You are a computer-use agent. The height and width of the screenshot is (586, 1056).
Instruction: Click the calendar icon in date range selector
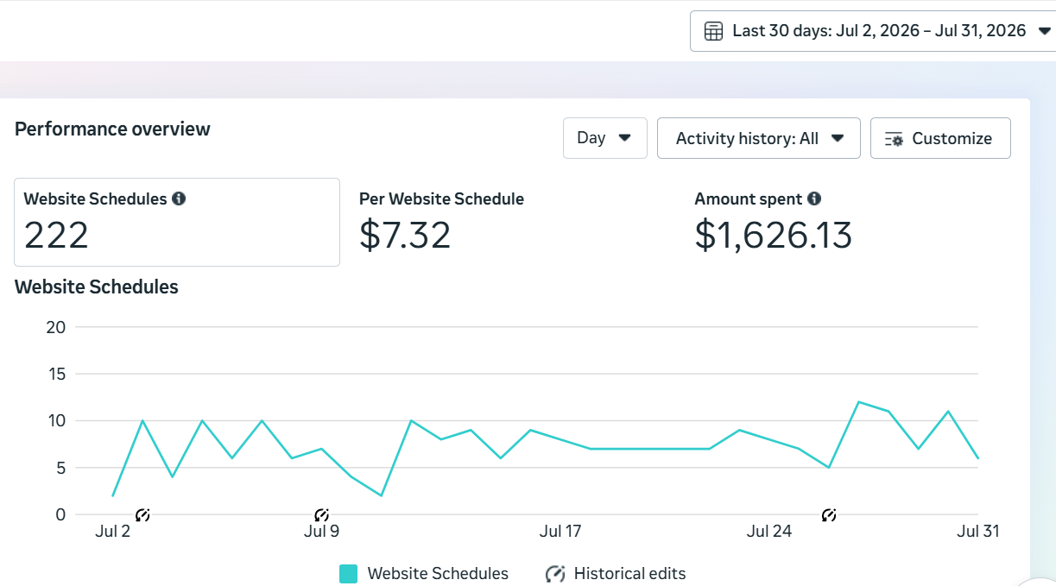tap(713, 31)
